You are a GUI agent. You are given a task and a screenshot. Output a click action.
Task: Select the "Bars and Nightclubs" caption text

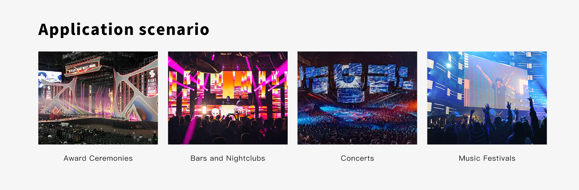228,158
